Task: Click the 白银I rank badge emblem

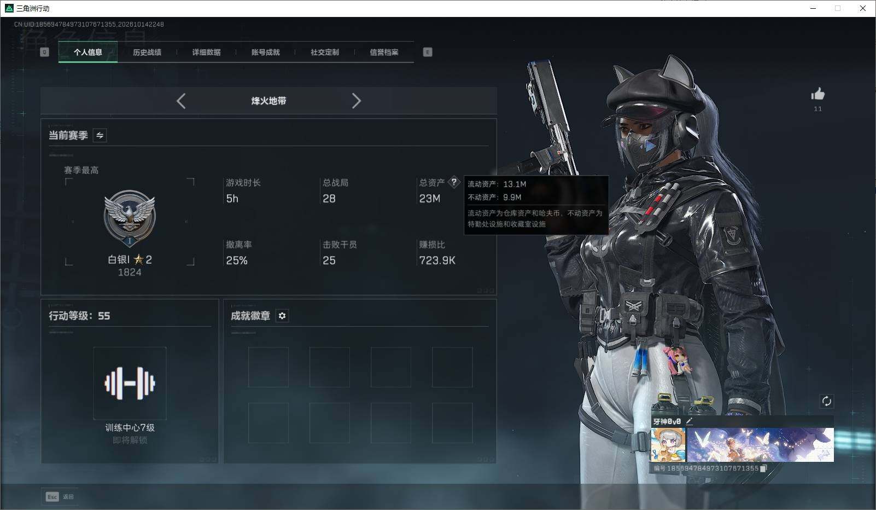Action: [130, 219]
